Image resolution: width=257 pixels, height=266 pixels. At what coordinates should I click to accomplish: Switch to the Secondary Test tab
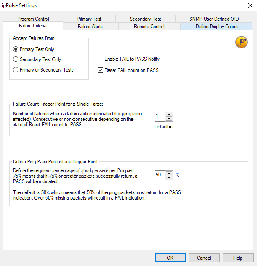click(145, 19)
